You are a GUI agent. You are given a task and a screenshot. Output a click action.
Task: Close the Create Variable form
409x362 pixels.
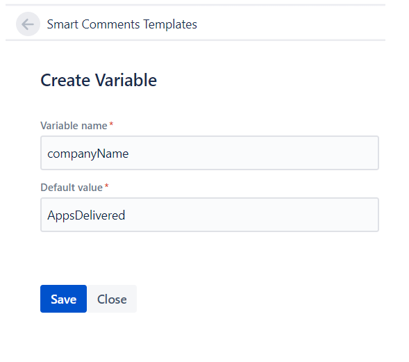coord(112,299)
